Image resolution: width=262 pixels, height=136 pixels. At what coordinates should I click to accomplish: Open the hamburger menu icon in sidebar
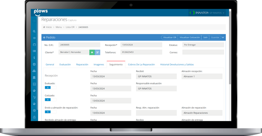(x=34, y=21)
